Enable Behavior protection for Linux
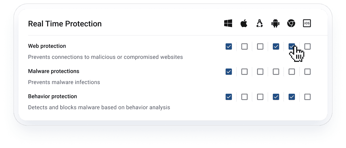 tap(260, 97)
